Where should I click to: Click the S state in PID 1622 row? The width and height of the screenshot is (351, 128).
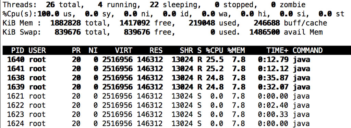click(x=199, y=105)
